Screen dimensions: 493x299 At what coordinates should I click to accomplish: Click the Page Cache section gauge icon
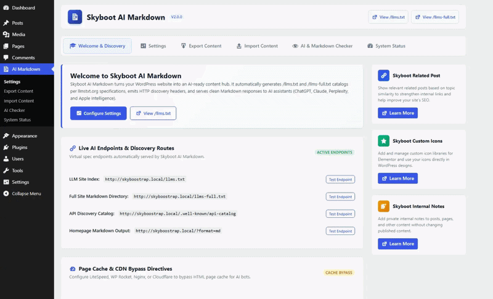click(x=73, y=269)
